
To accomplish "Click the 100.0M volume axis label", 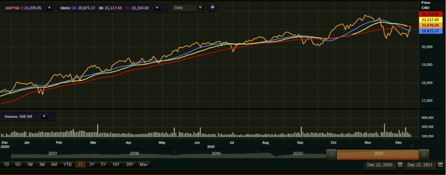I will click(x=427, y=136).
